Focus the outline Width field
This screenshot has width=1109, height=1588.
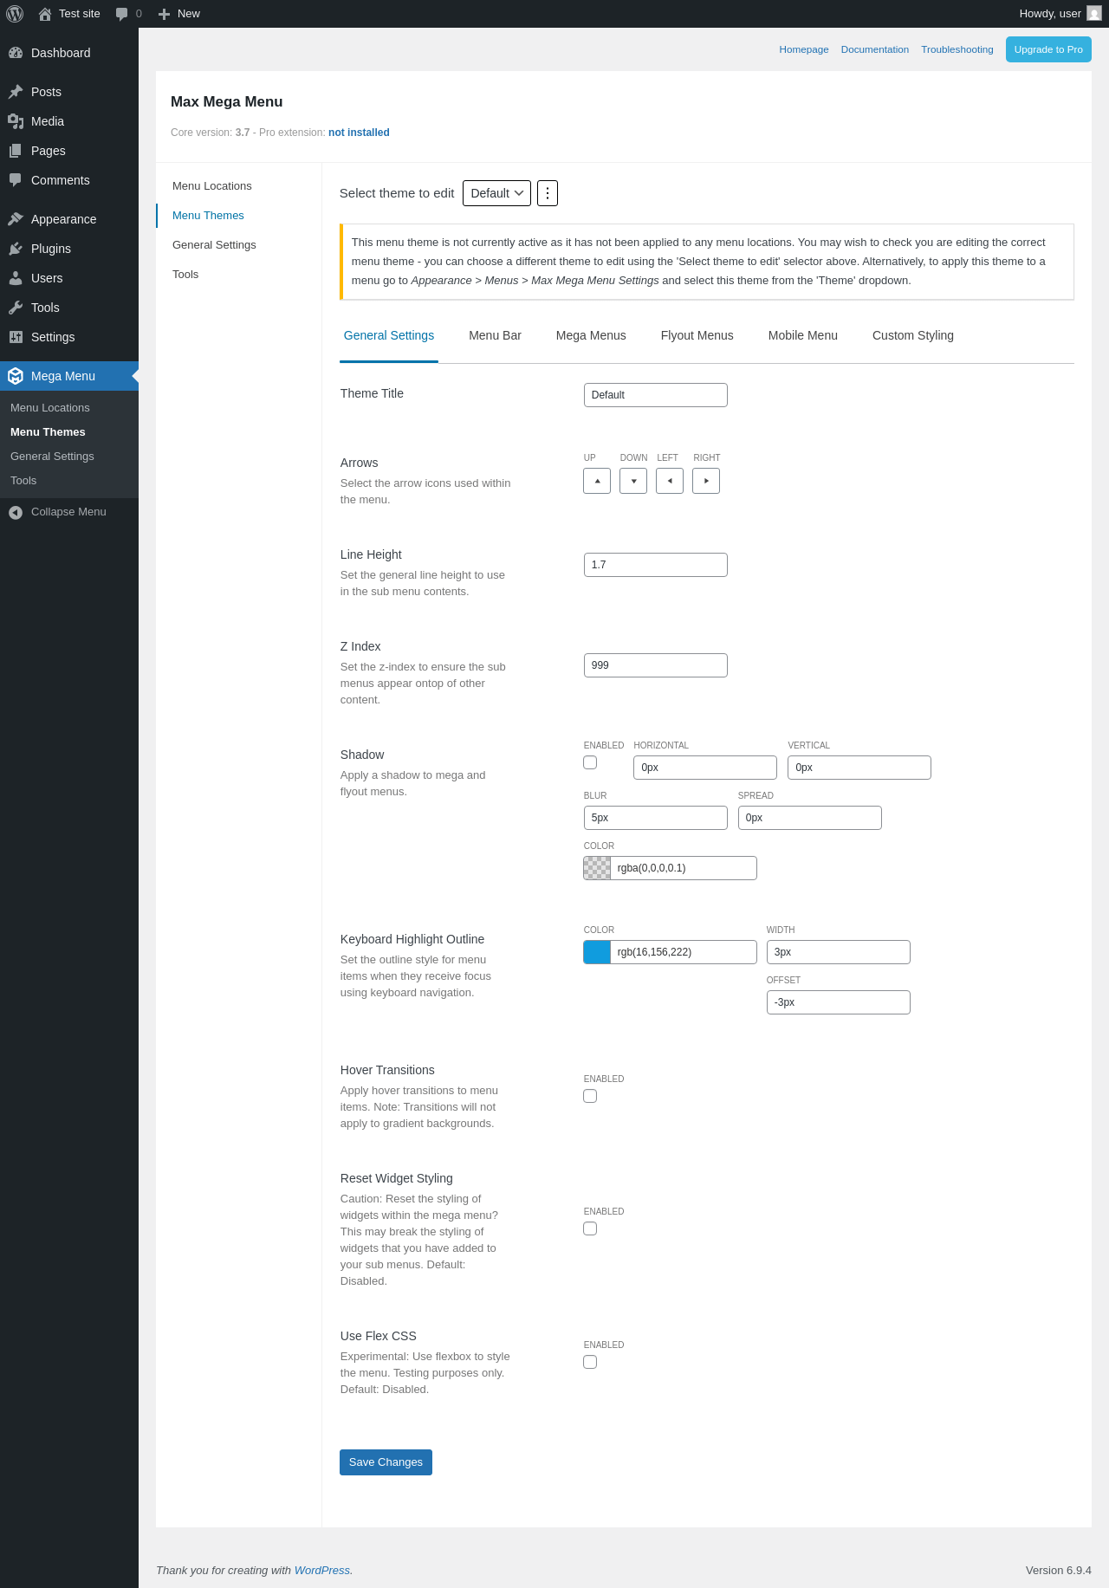point(839,952)
